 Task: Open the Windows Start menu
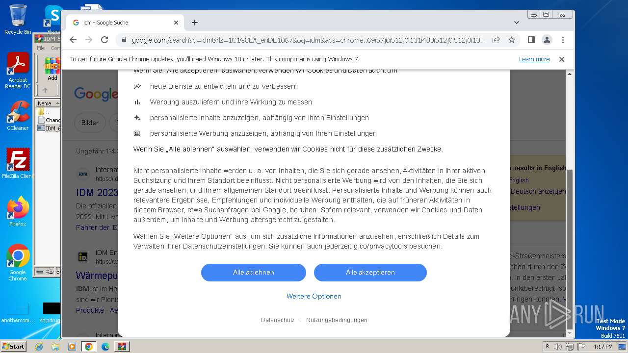[14, 346]
